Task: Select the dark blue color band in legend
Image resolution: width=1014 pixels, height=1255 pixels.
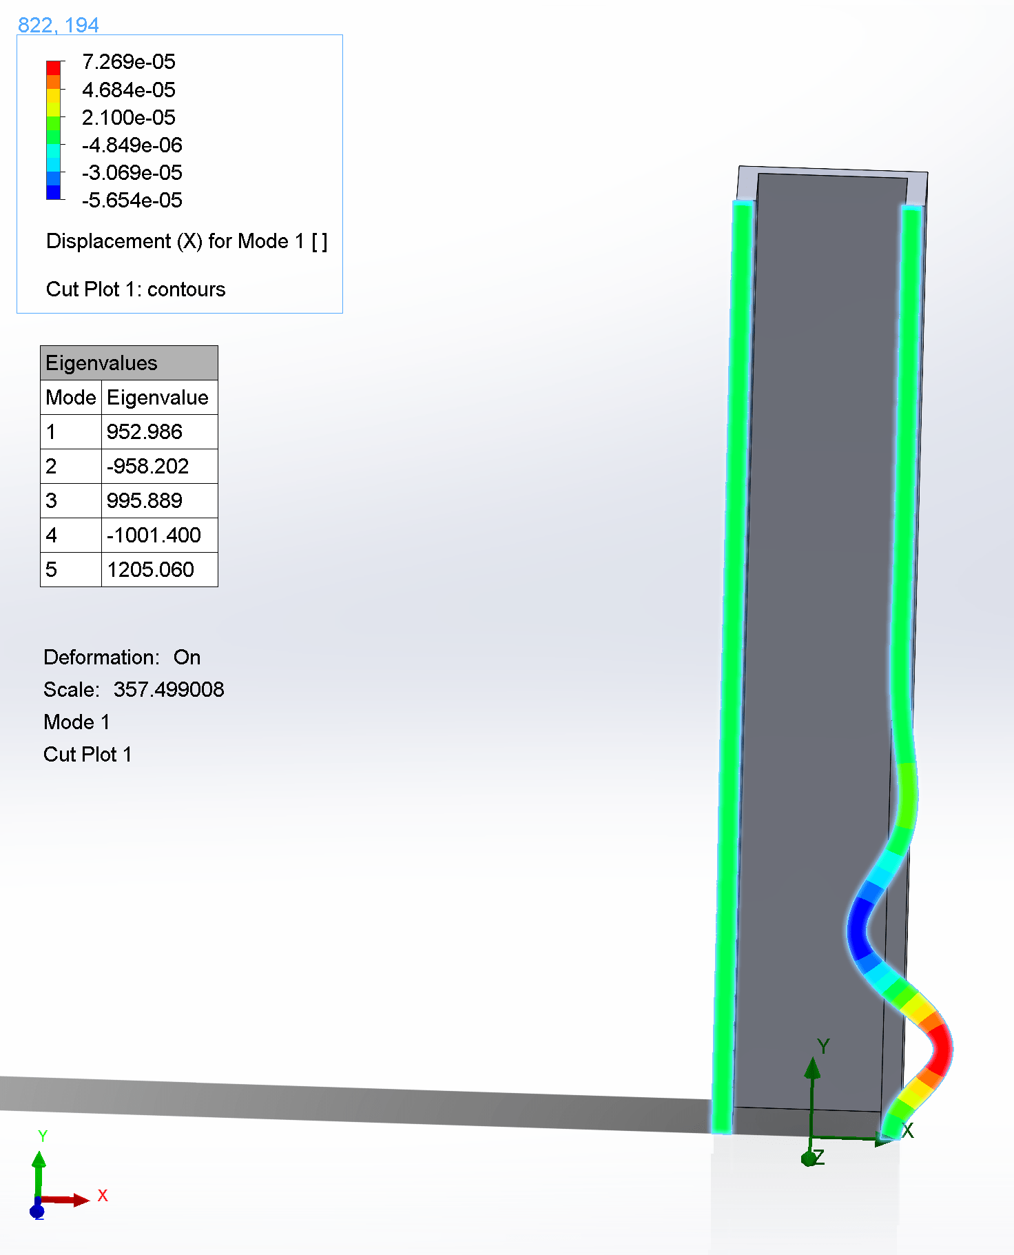Action: 53,192
